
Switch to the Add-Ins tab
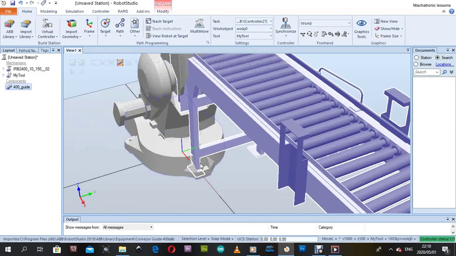pyautogui.click(x=143, y=11)
